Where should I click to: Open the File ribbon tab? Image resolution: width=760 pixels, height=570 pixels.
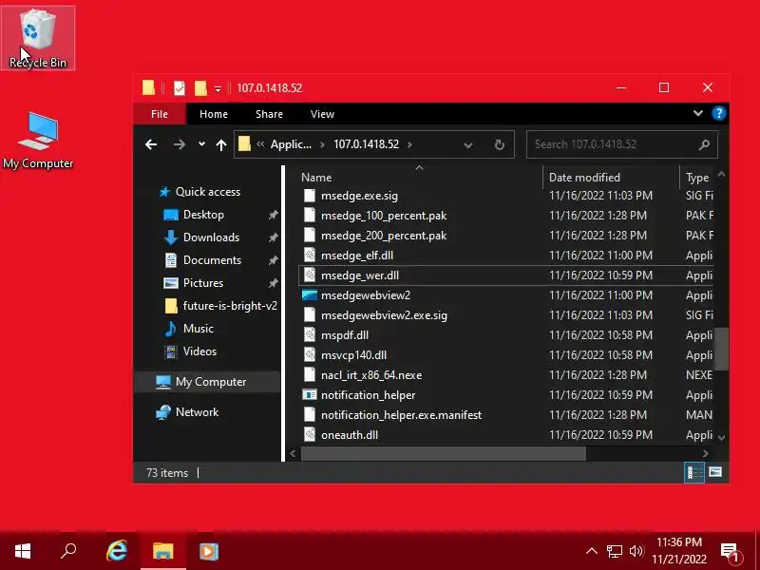(x=160, y=114)
